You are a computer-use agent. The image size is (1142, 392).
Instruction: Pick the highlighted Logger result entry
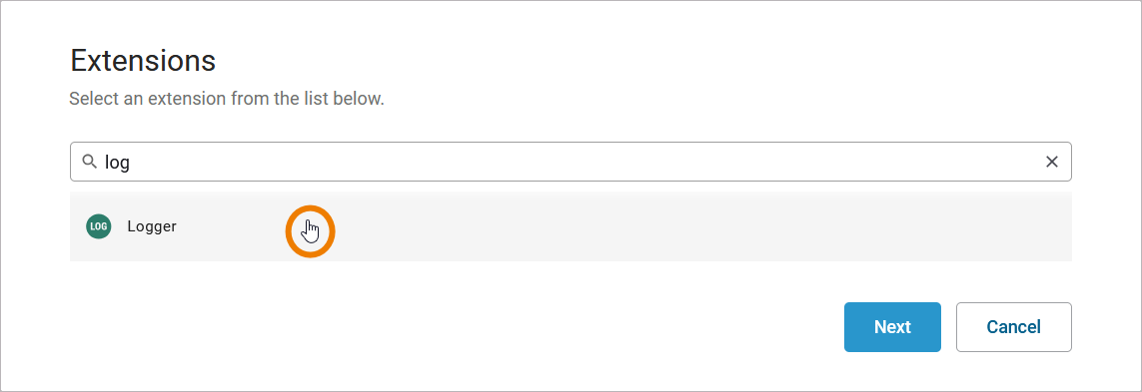point(571,226)
